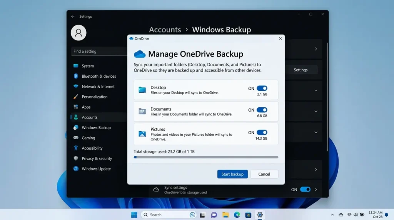Viewport: 394px width, 220px height.
Task: Click the user profile avatar
Action: point(78,33)
